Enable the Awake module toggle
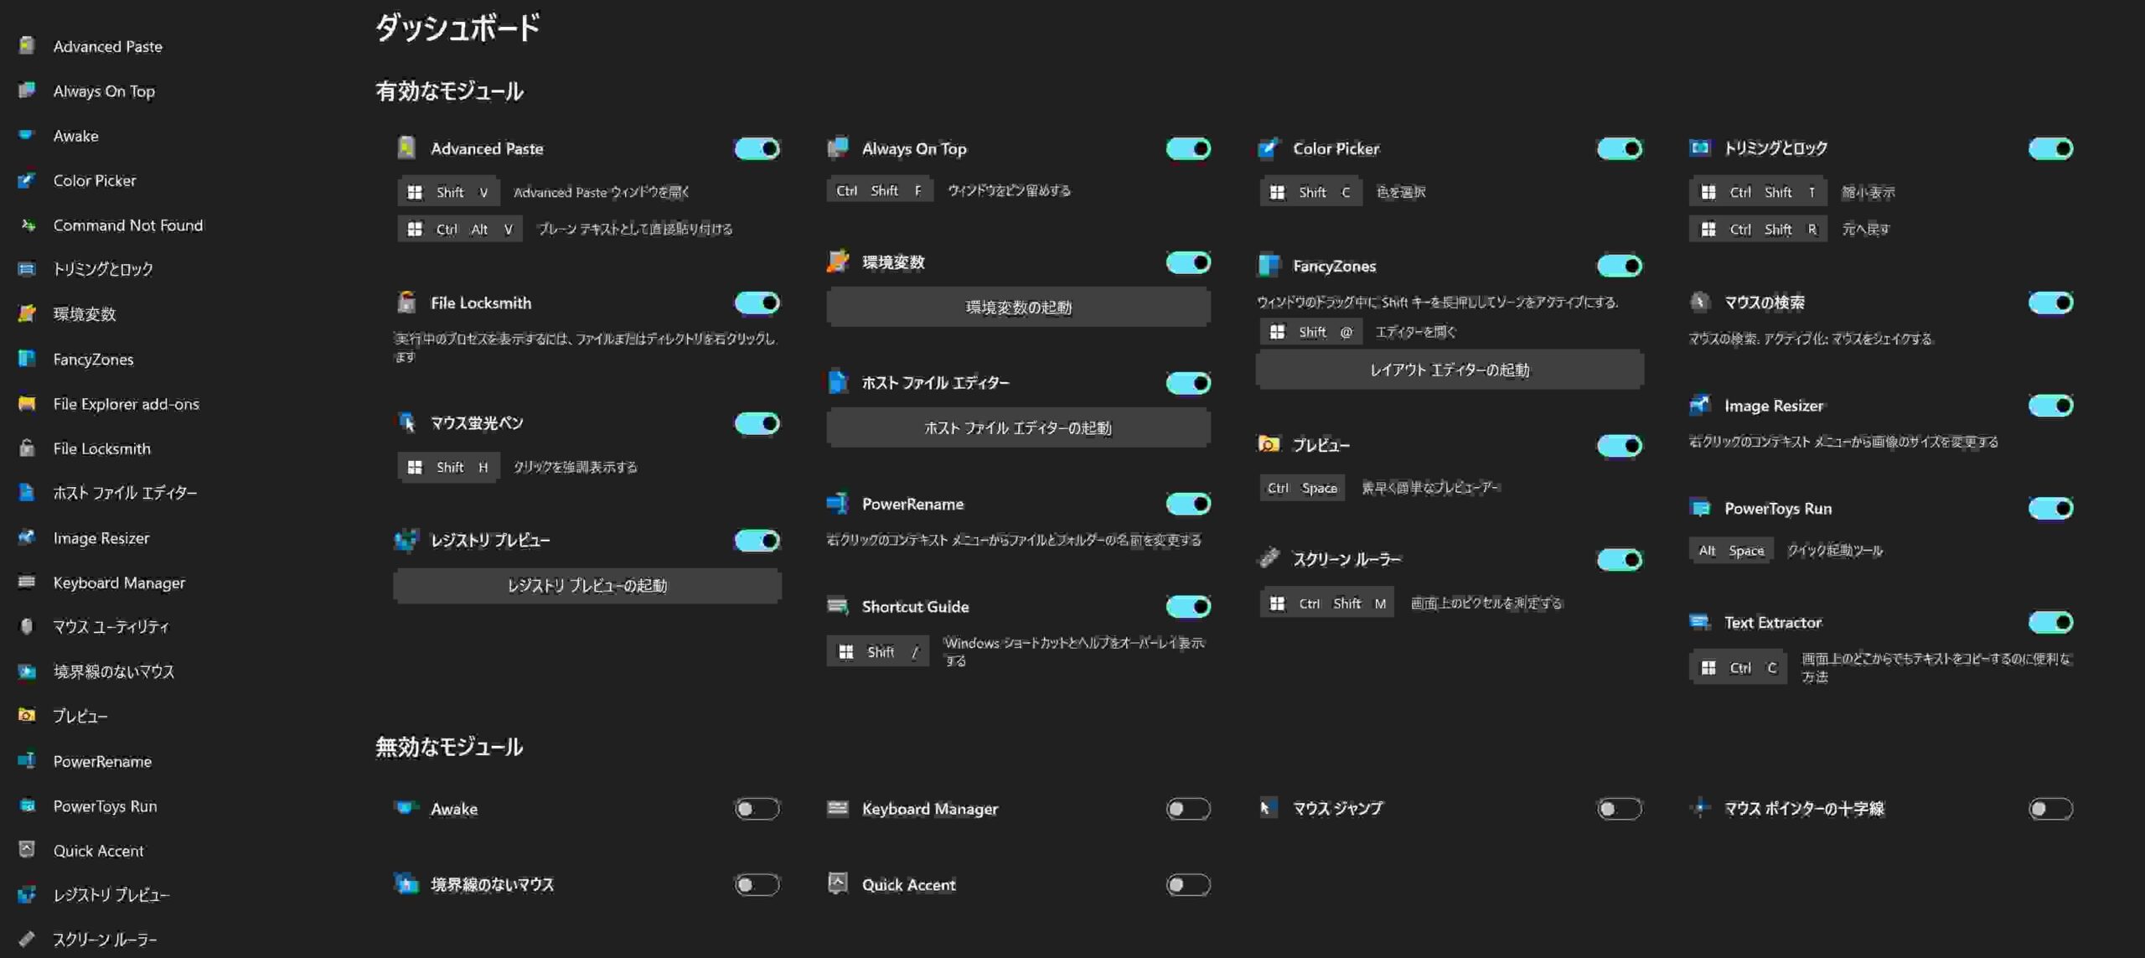Screen dimensions: 2145x958 tap(757, 809)
